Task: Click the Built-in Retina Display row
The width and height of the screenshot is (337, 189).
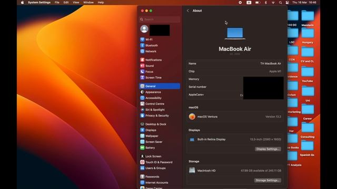Action: (235, 139)
